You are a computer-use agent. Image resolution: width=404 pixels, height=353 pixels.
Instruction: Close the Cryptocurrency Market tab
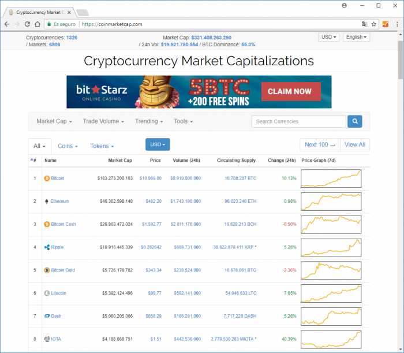(69, 12)
